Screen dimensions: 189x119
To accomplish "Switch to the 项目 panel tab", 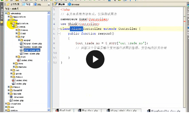I will pos(27,4).
